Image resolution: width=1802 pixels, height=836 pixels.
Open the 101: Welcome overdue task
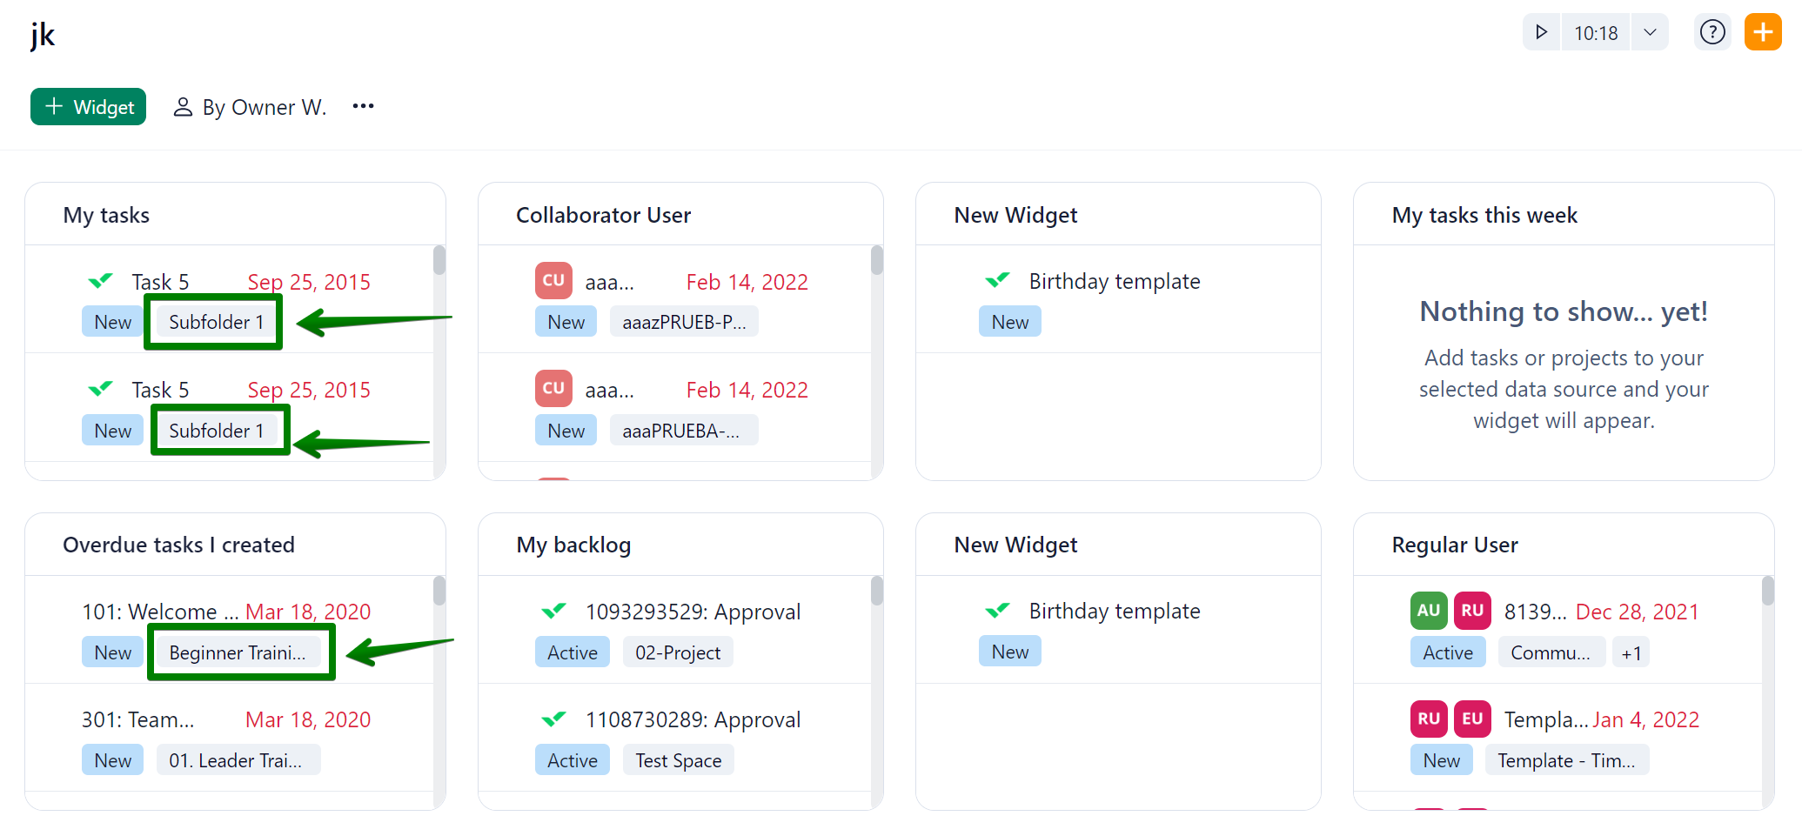[x=160, y=612]
